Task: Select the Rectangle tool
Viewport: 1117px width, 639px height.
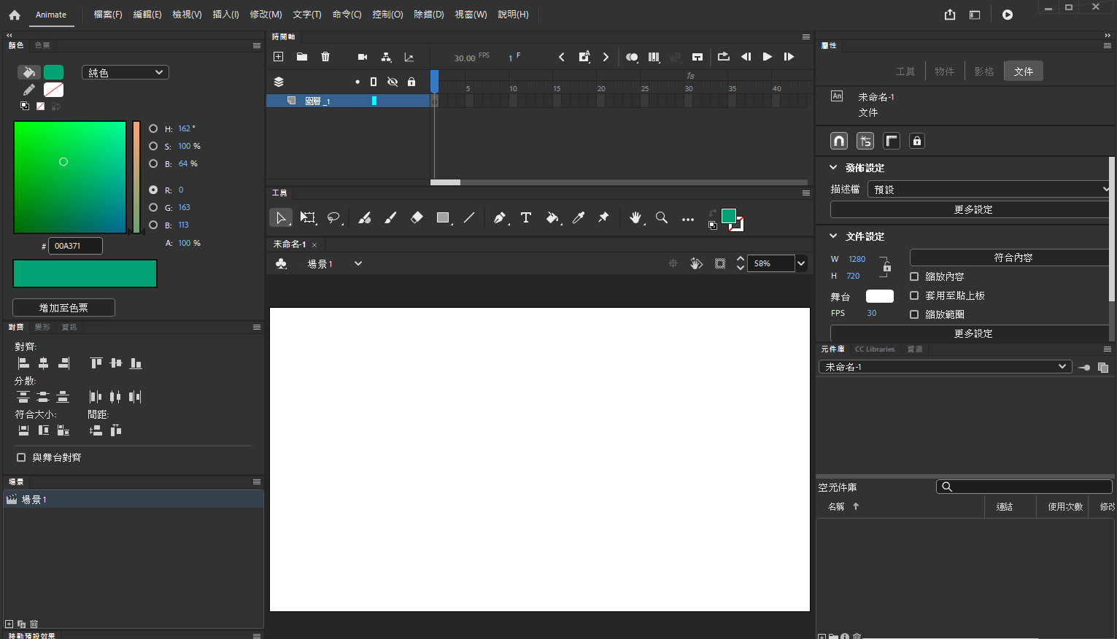Action: pyautogui.click(x=443, y=217)
